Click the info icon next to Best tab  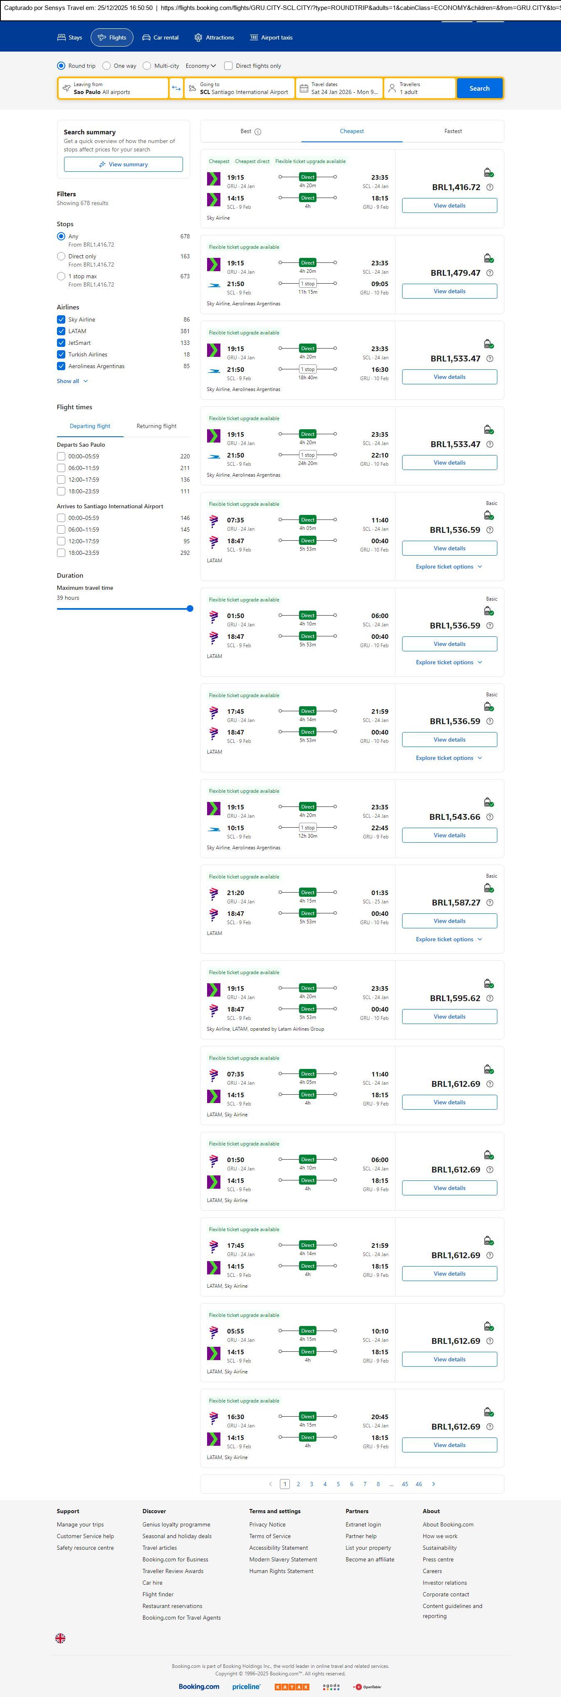click(258, 132)
